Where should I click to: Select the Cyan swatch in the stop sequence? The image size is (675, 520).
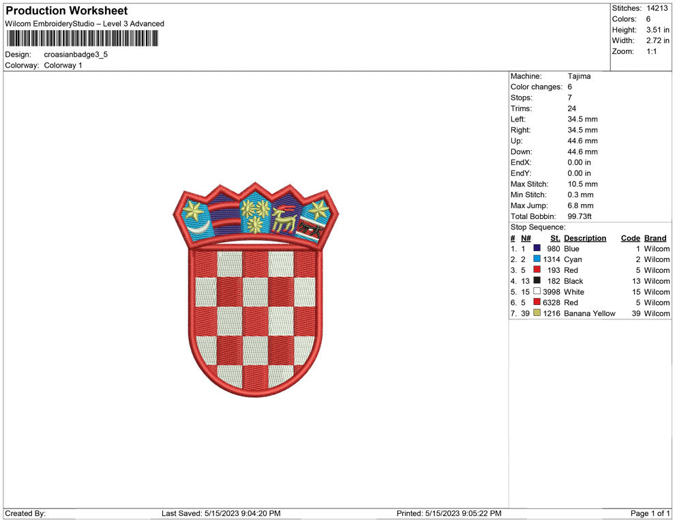coord(537,259)
